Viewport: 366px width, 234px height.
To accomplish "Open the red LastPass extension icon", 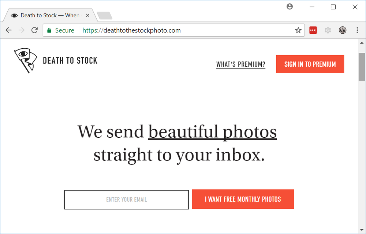I will click(x=313, y=30).
